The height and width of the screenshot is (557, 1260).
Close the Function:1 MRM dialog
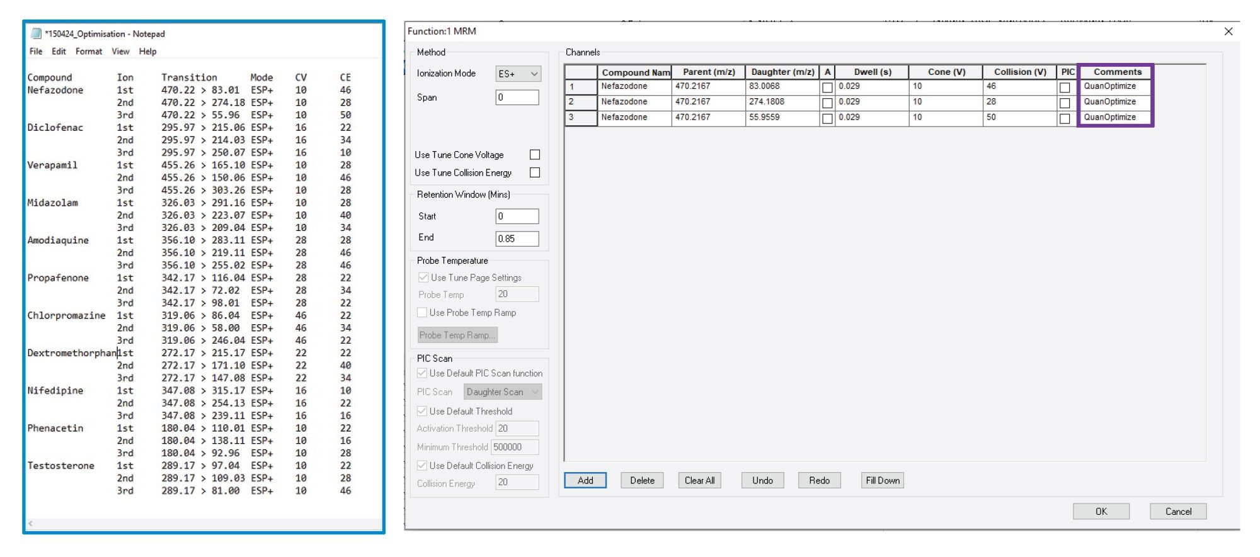[1228, 31]
